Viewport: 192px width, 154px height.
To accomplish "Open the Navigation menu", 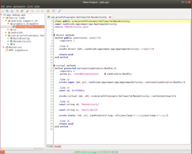I will coord(20,6).
